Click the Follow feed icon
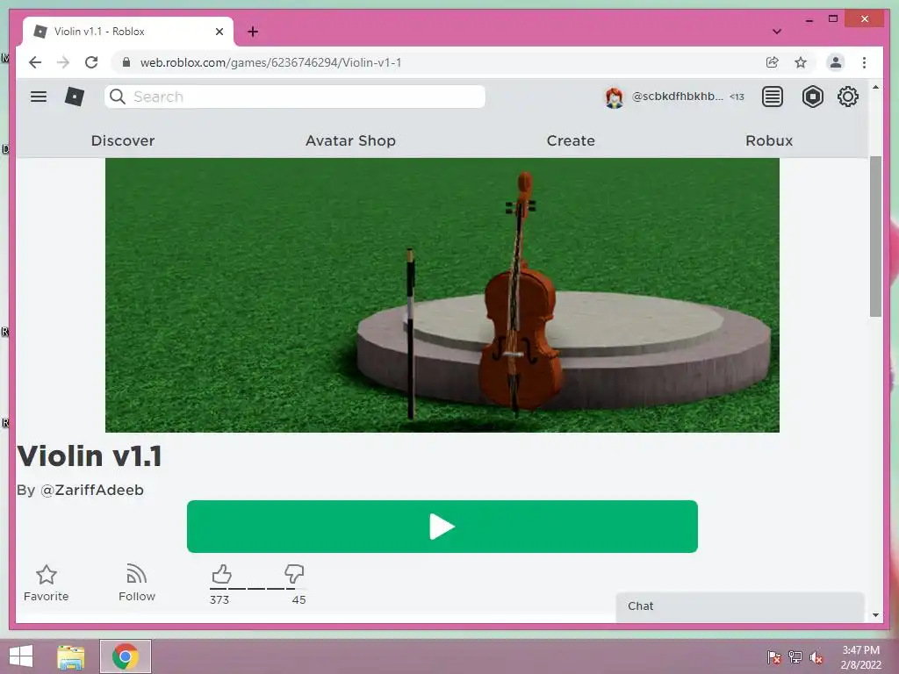The height and width of the screenshot is (674, 899). (136, 574)
